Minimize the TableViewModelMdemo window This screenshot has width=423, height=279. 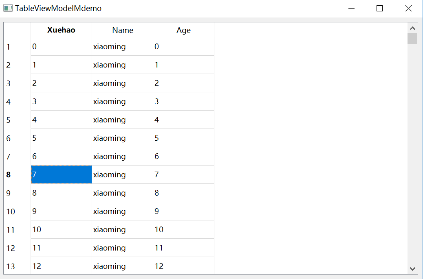pos(351,9)
